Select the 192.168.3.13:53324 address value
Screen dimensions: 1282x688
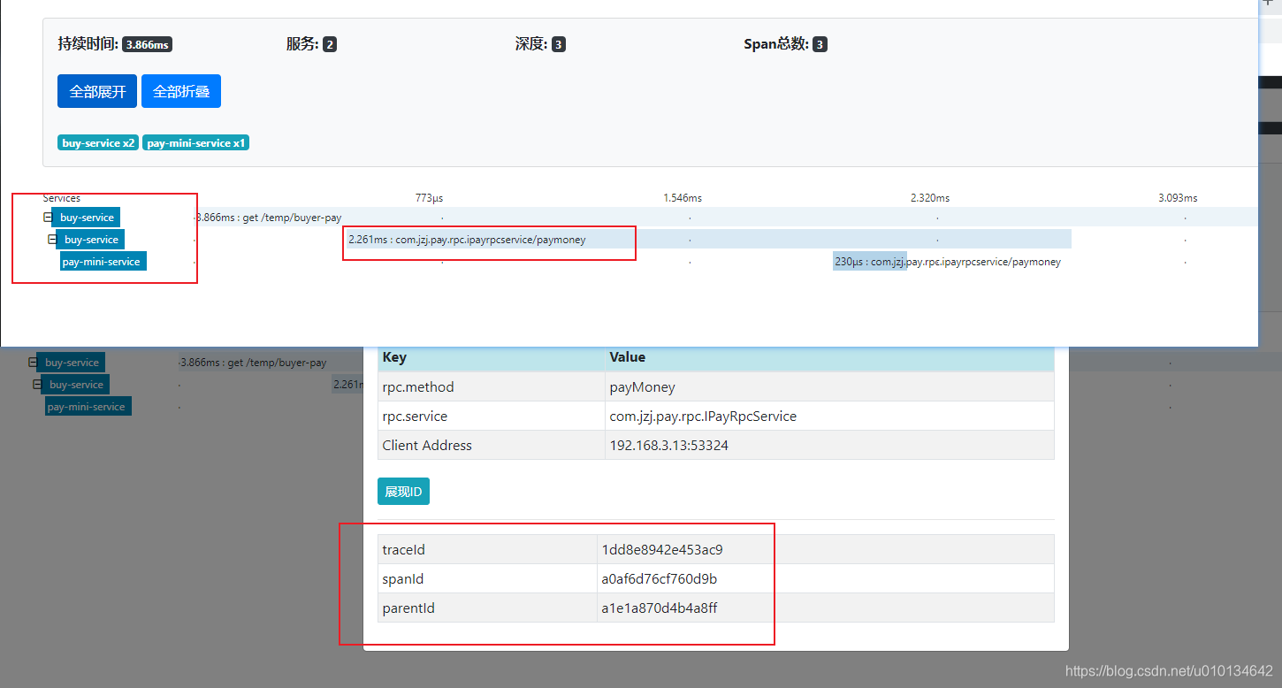click(830, 445)
